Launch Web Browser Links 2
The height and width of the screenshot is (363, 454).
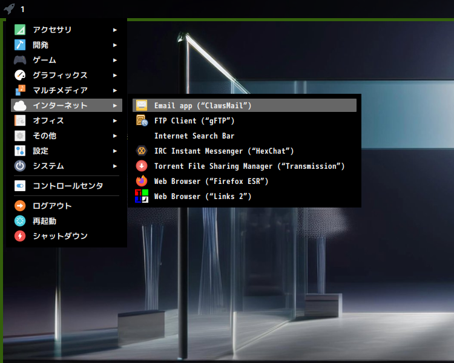click(245, 196)
